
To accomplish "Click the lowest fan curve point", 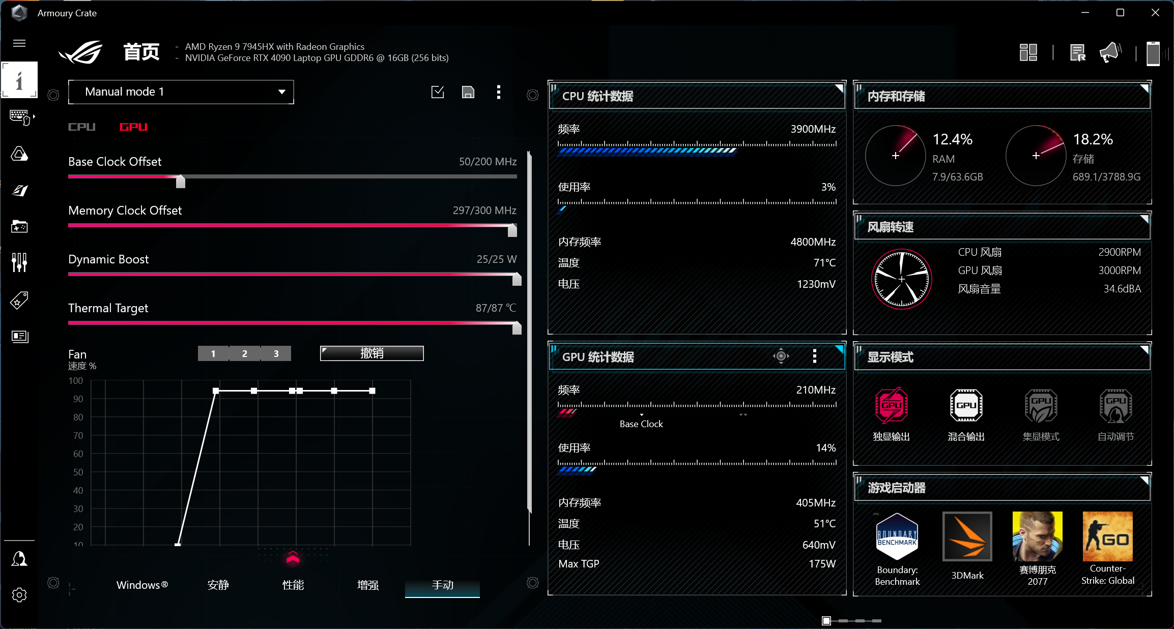I will coord(178,544).
